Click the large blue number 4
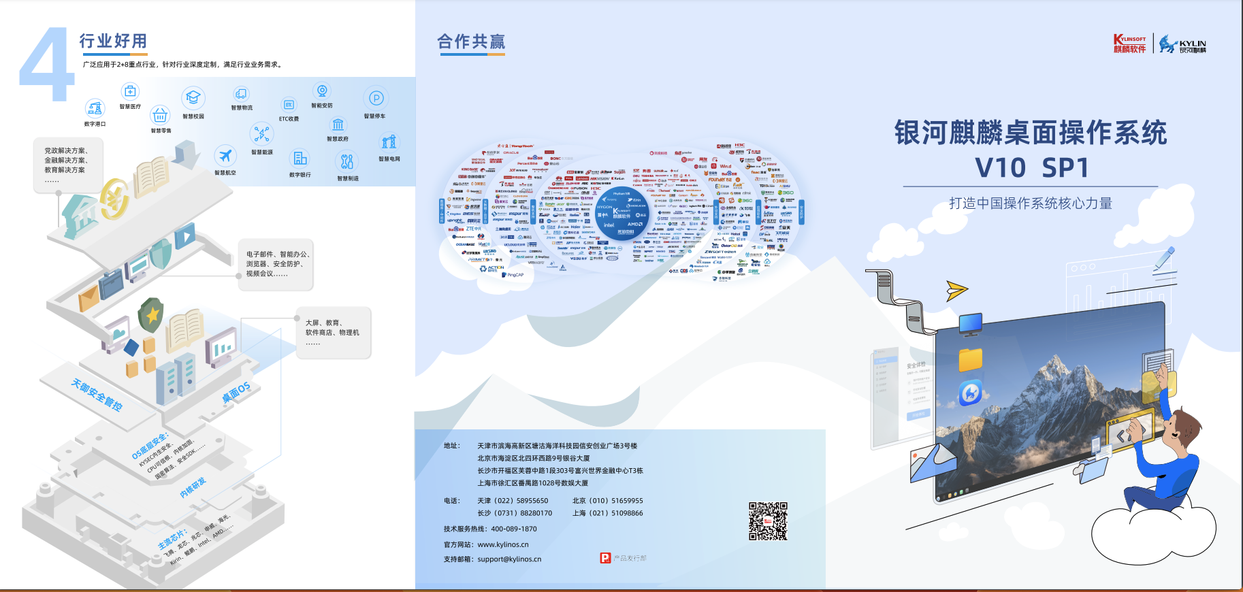 coord(46,65)
